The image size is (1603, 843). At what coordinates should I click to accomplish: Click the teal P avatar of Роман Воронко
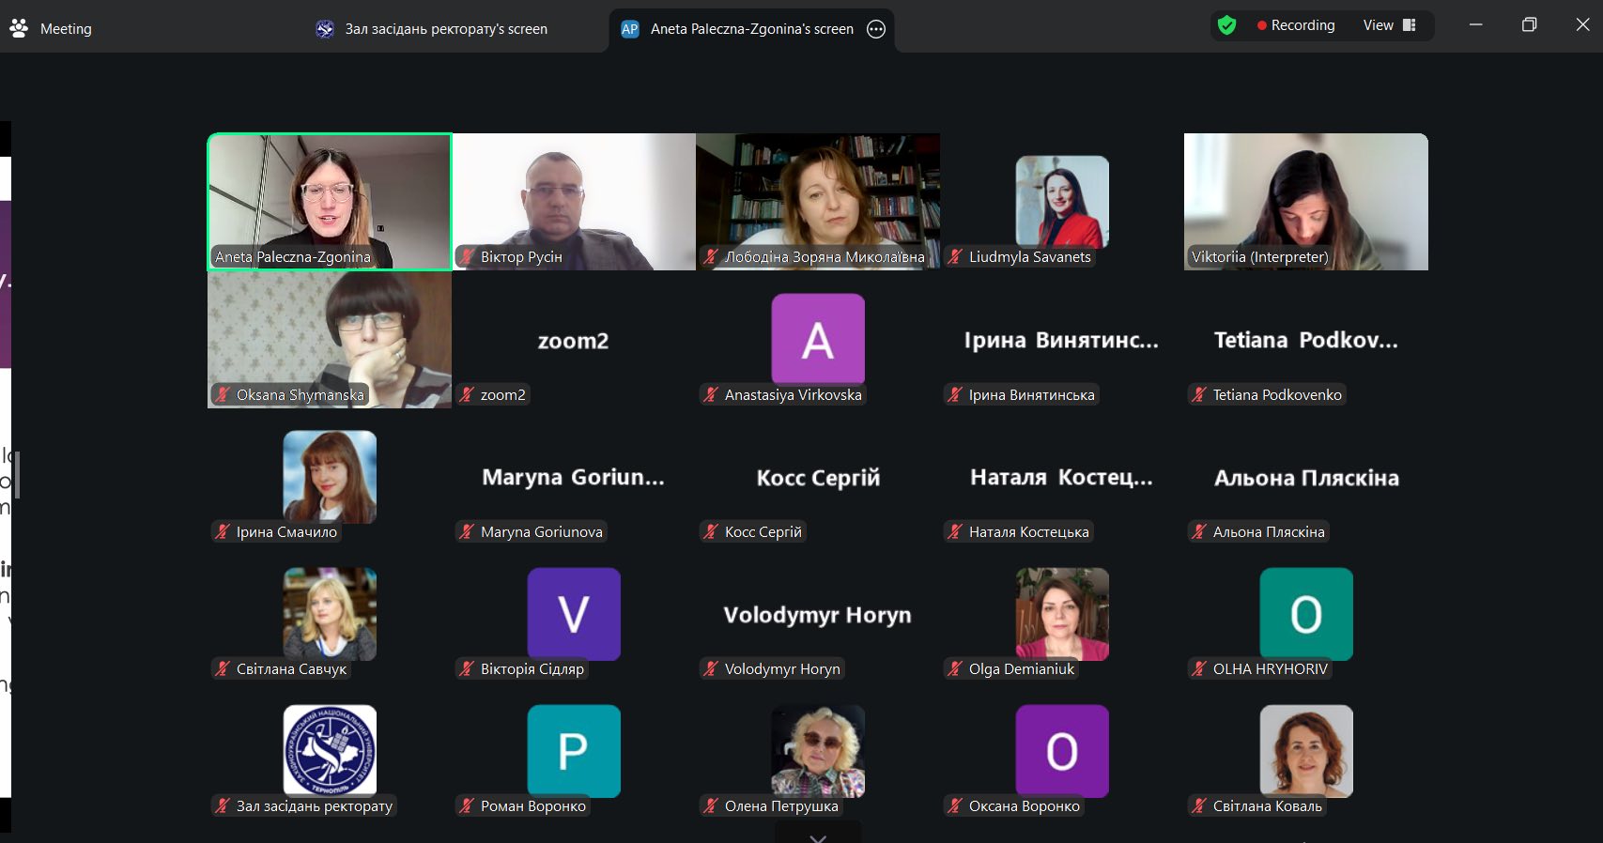(573, 751)
